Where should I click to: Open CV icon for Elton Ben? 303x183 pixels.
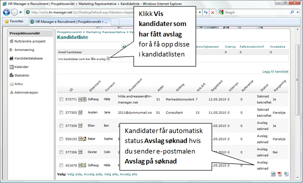[80, 125]
